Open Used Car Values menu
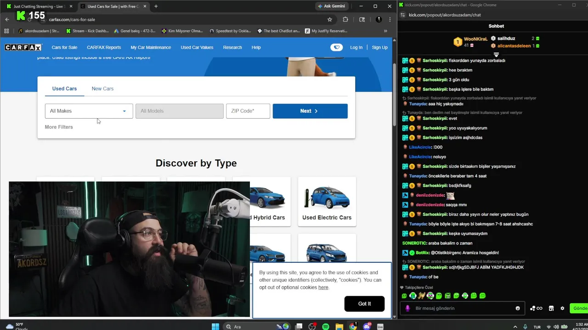Image resolution: width=588 pixels, height=330 pixels. (197, 47)
